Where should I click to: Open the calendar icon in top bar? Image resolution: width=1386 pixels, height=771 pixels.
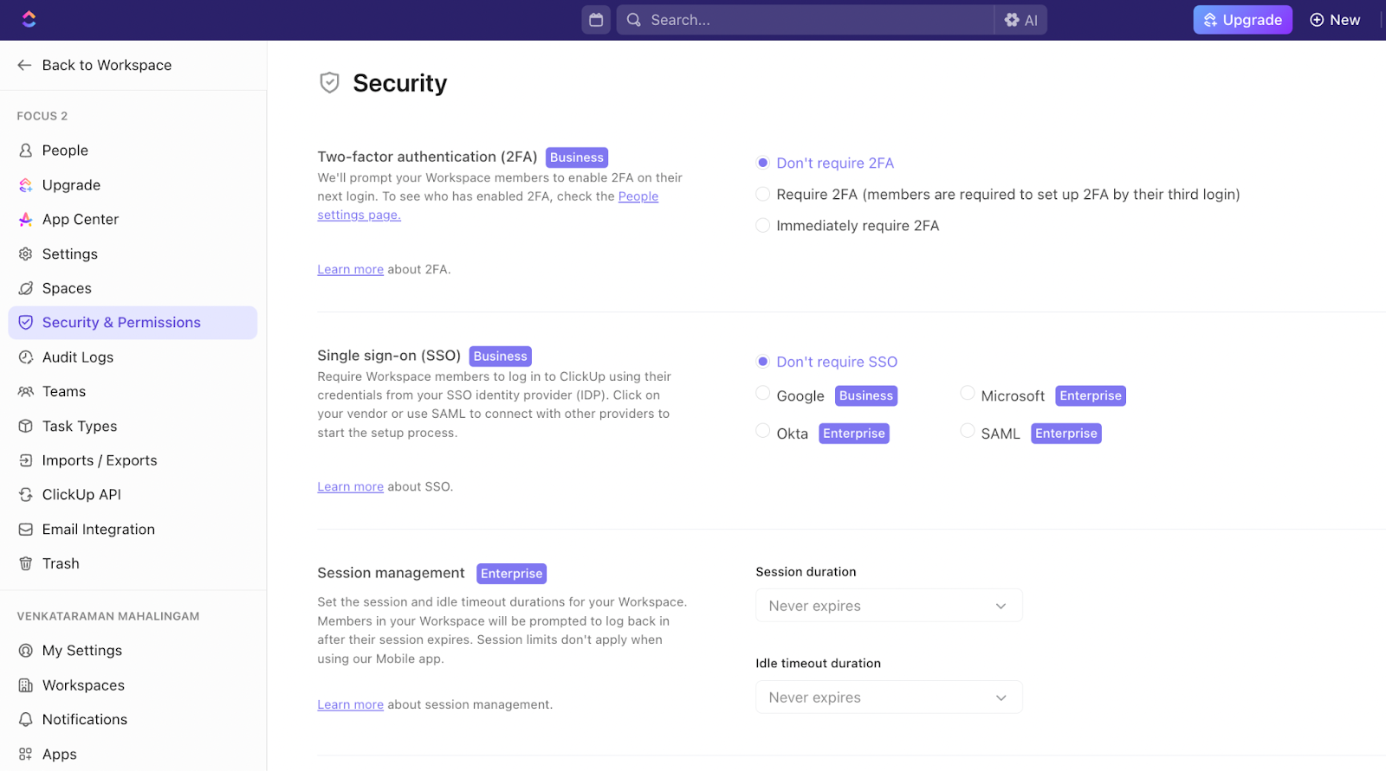596,20
